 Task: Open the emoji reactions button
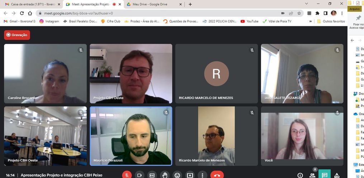click(177, 175)
